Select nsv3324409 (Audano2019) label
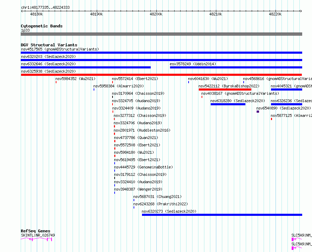 coord(136,108)
